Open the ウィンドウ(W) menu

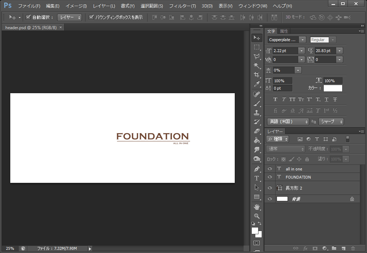(253, 6)
